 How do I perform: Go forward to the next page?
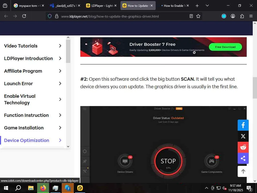pyautogui.click(x=15, y=16)
